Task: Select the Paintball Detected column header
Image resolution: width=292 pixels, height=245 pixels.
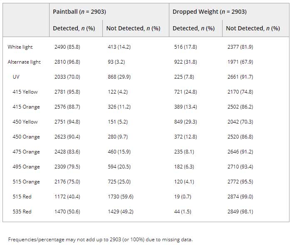Action: (x=74, y=28)
